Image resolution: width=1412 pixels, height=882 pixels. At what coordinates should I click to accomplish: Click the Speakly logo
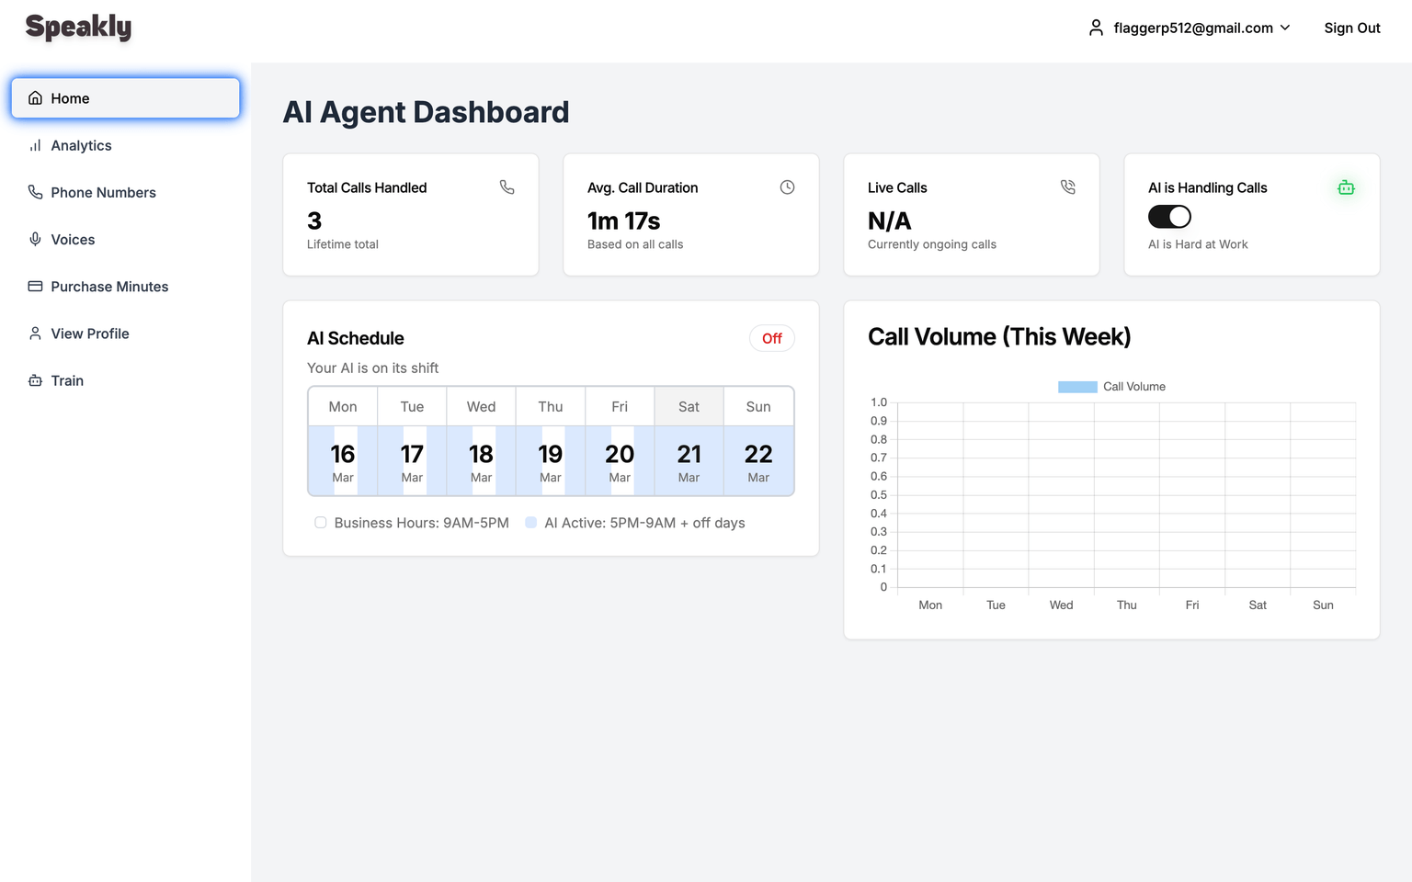pyautogui.click(x=78, y=28)
